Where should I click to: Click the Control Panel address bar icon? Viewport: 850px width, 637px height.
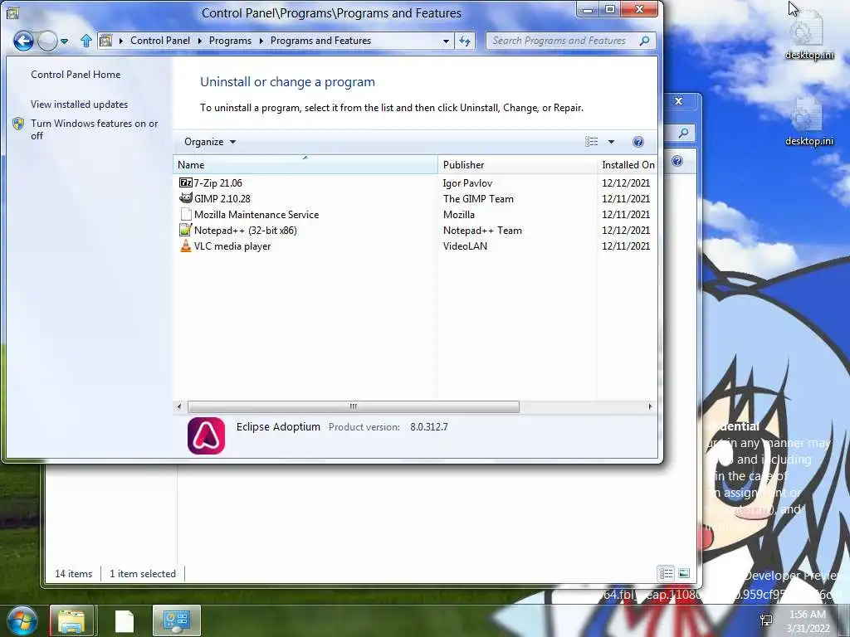point(106,41)
